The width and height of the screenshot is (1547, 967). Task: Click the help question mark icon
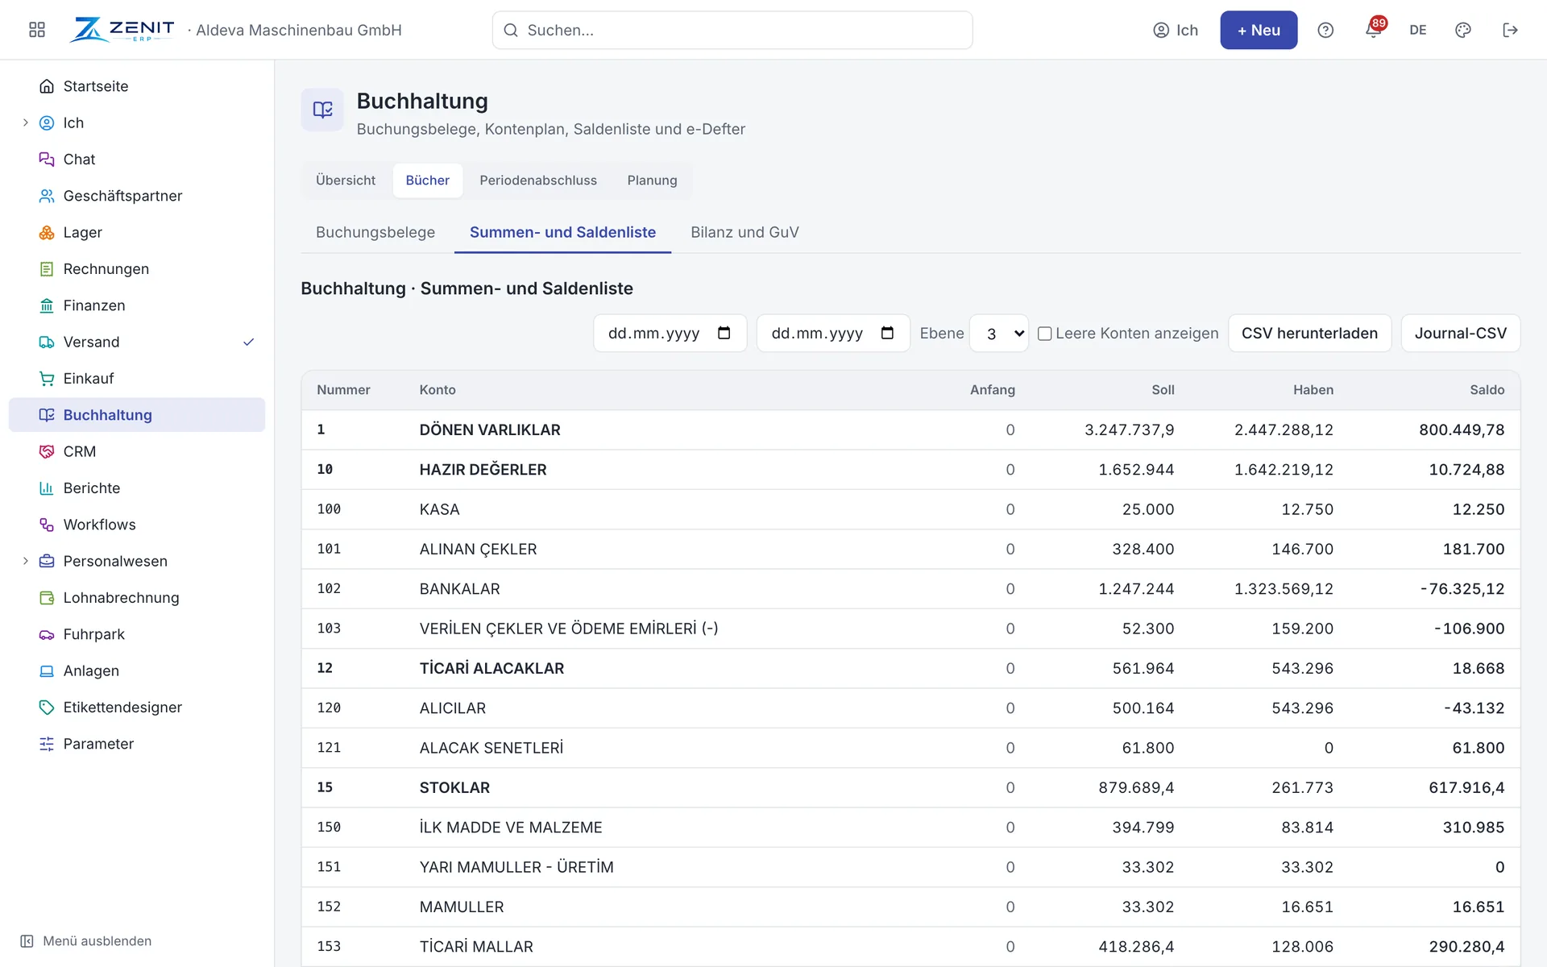point(1325,30)
